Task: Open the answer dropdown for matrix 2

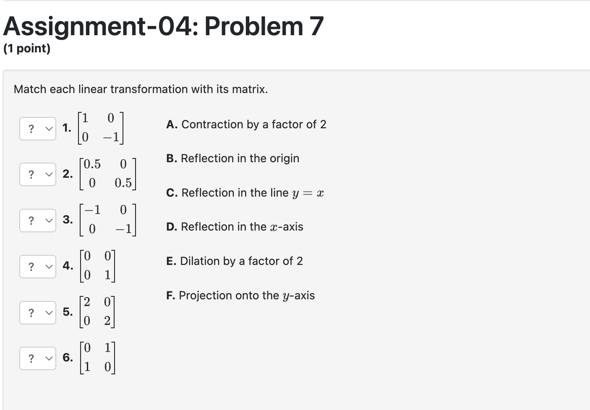Action: [x=37, y=174]
